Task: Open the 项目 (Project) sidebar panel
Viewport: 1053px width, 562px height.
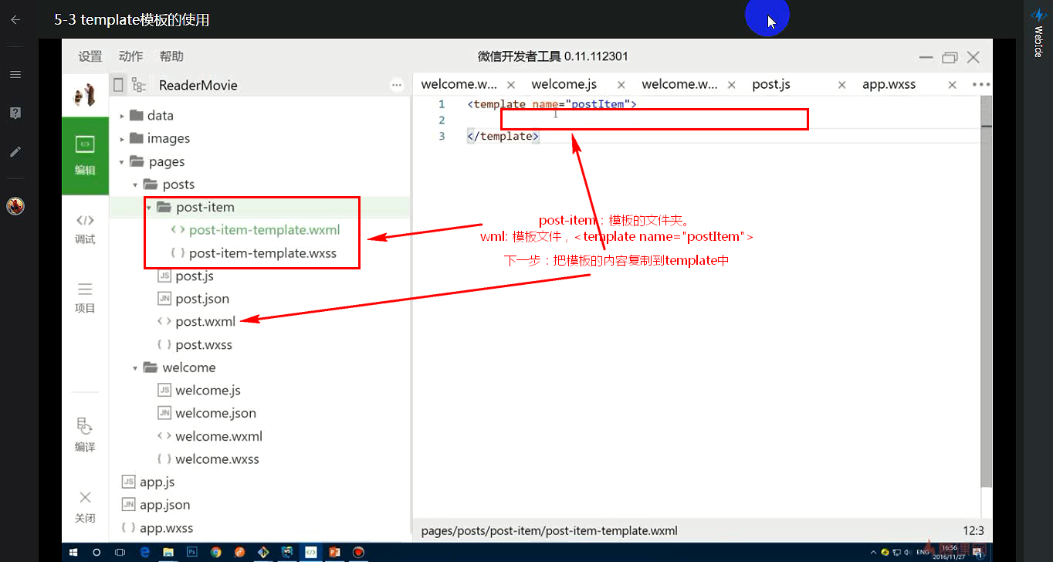Action: (85, 298)
